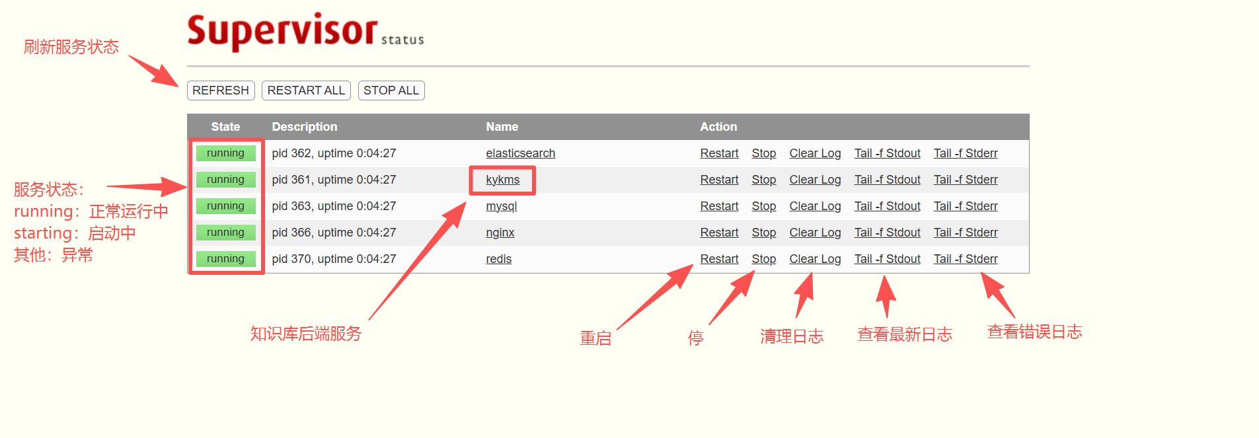
Task: Tail -f Stdout for nginx
Action: coord(887,233)
